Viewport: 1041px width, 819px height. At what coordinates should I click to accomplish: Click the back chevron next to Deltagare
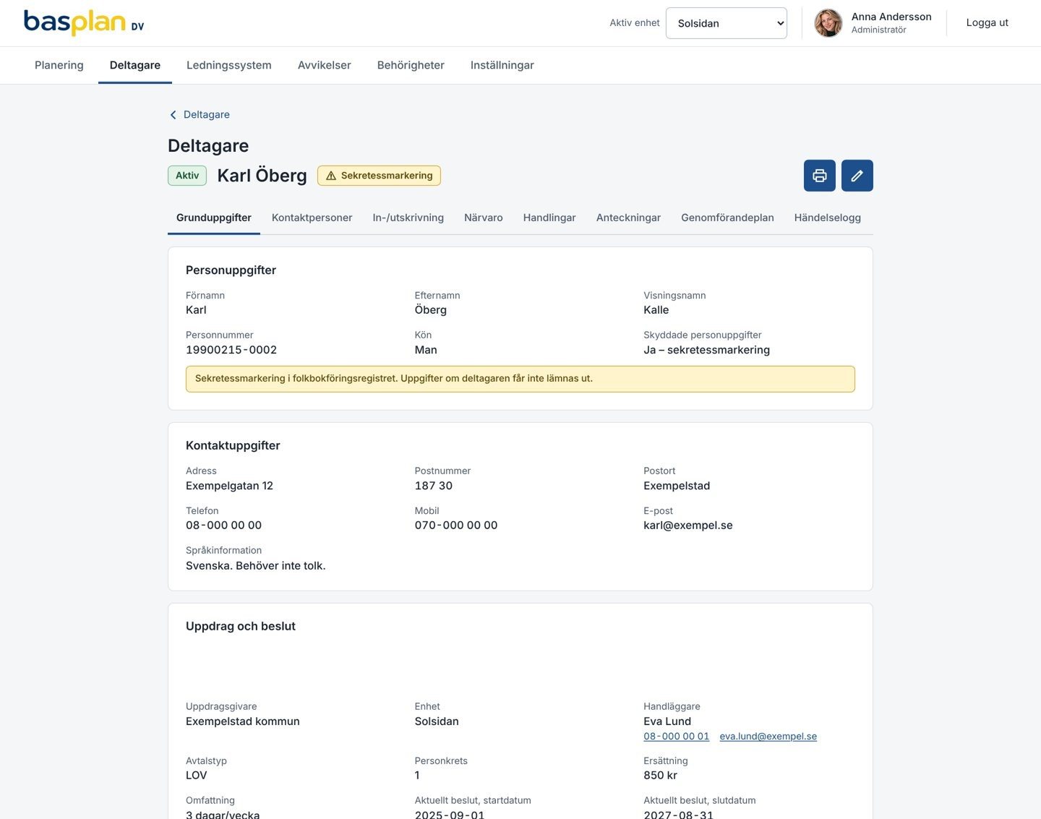pyautogui.click(x=173, y=115)
